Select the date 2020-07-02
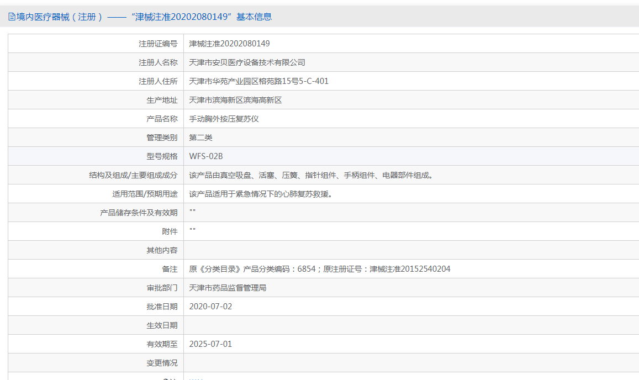The width and height of the screenshot is (639, 380). pos(210,306)
